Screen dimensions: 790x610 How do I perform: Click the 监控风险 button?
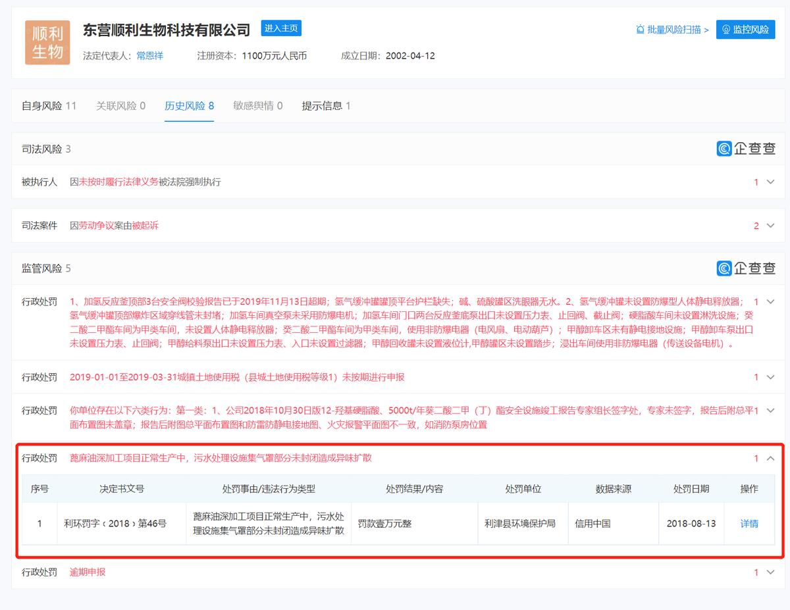(x=745, y=30)
